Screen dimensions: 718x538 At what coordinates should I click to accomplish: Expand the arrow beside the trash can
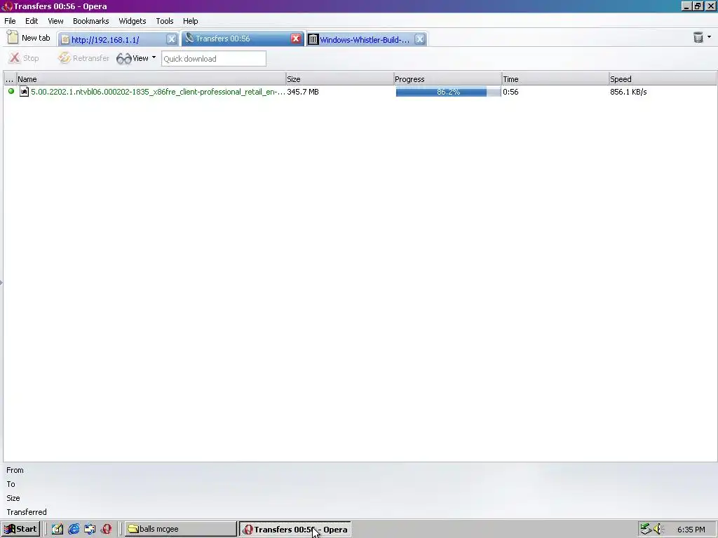tap(710, 37)
